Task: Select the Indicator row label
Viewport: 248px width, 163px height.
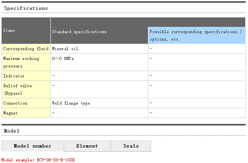Action: tap(14, 76)
